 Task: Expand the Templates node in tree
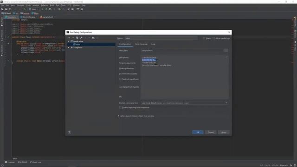(x=69, y=47)
